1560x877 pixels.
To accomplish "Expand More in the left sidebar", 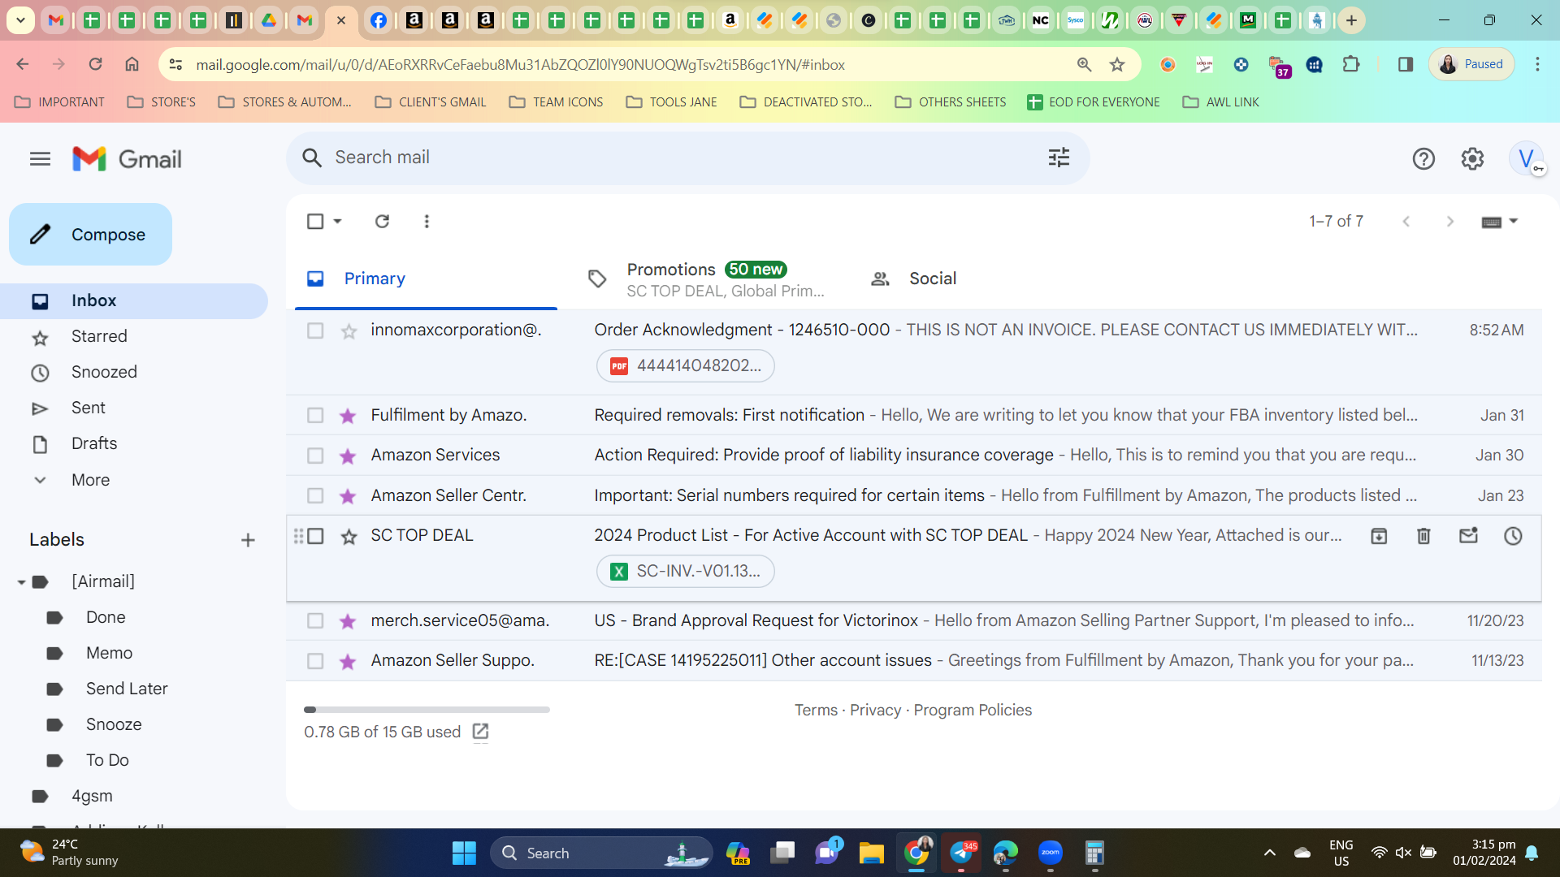I will [90, 480].
